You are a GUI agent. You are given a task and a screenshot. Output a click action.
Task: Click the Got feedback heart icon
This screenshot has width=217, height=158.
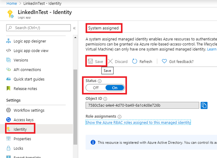pos(164,62)
